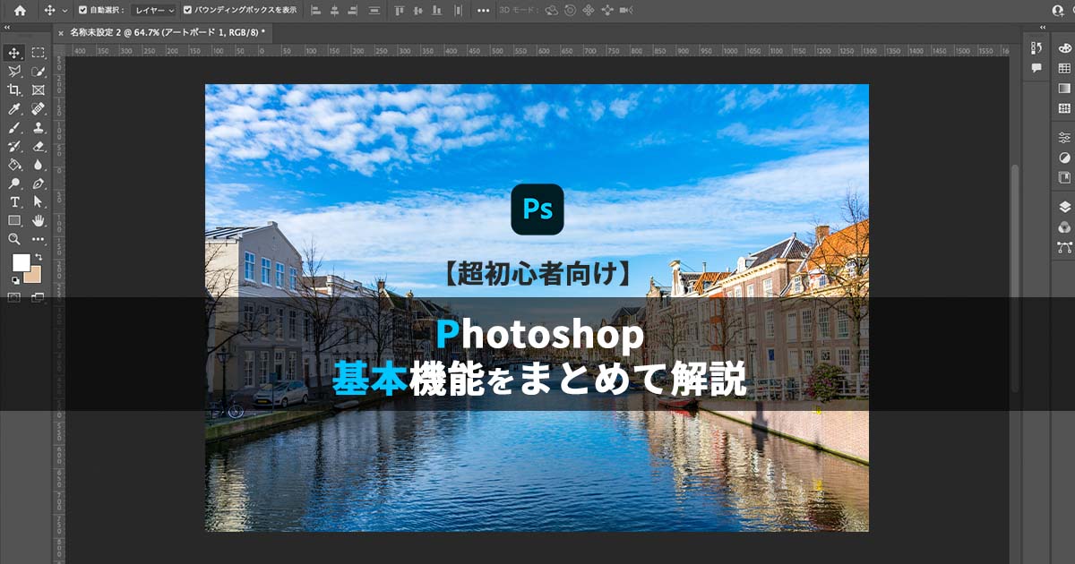The image size is (1075, 564).
Task: Distribute vertically button in options bar
Action: (459, 10)
